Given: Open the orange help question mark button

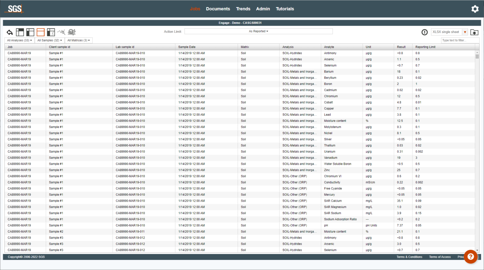Looking at the screenshot, I should tap(471, 256).
